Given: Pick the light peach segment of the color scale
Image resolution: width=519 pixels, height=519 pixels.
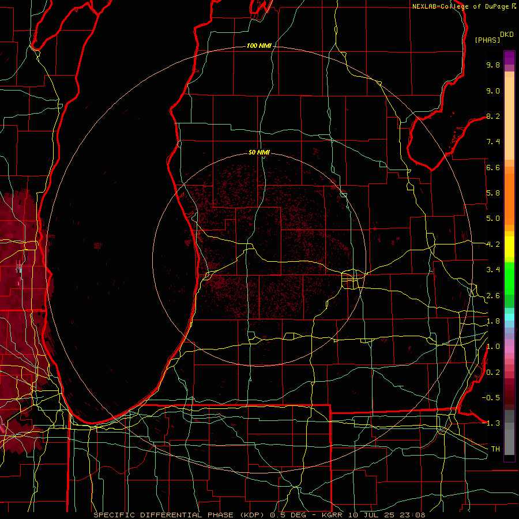Looking at the screenshot, I should click(509, 119).
